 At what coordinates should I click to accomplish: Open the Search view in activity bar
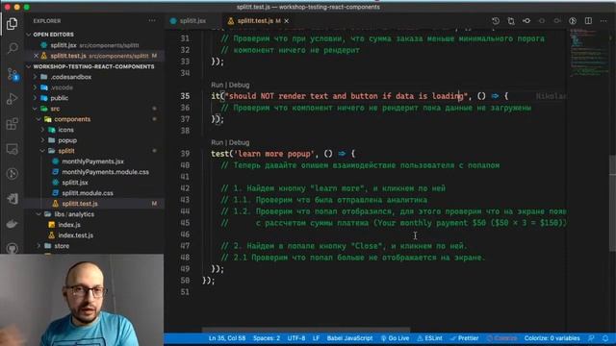click(x=13, y=48)
